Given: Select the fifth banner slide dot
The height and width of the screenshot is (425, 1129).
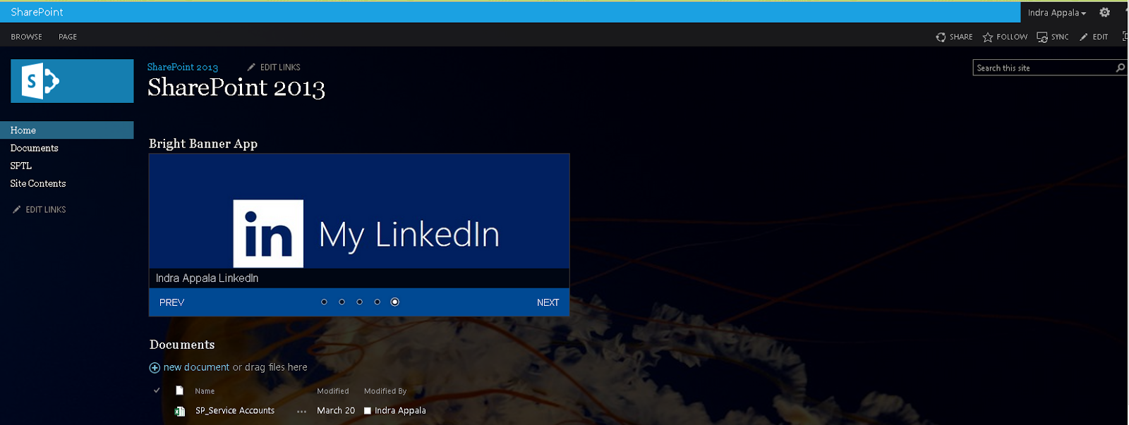Looking at the screenshot, I should (394, 302).
